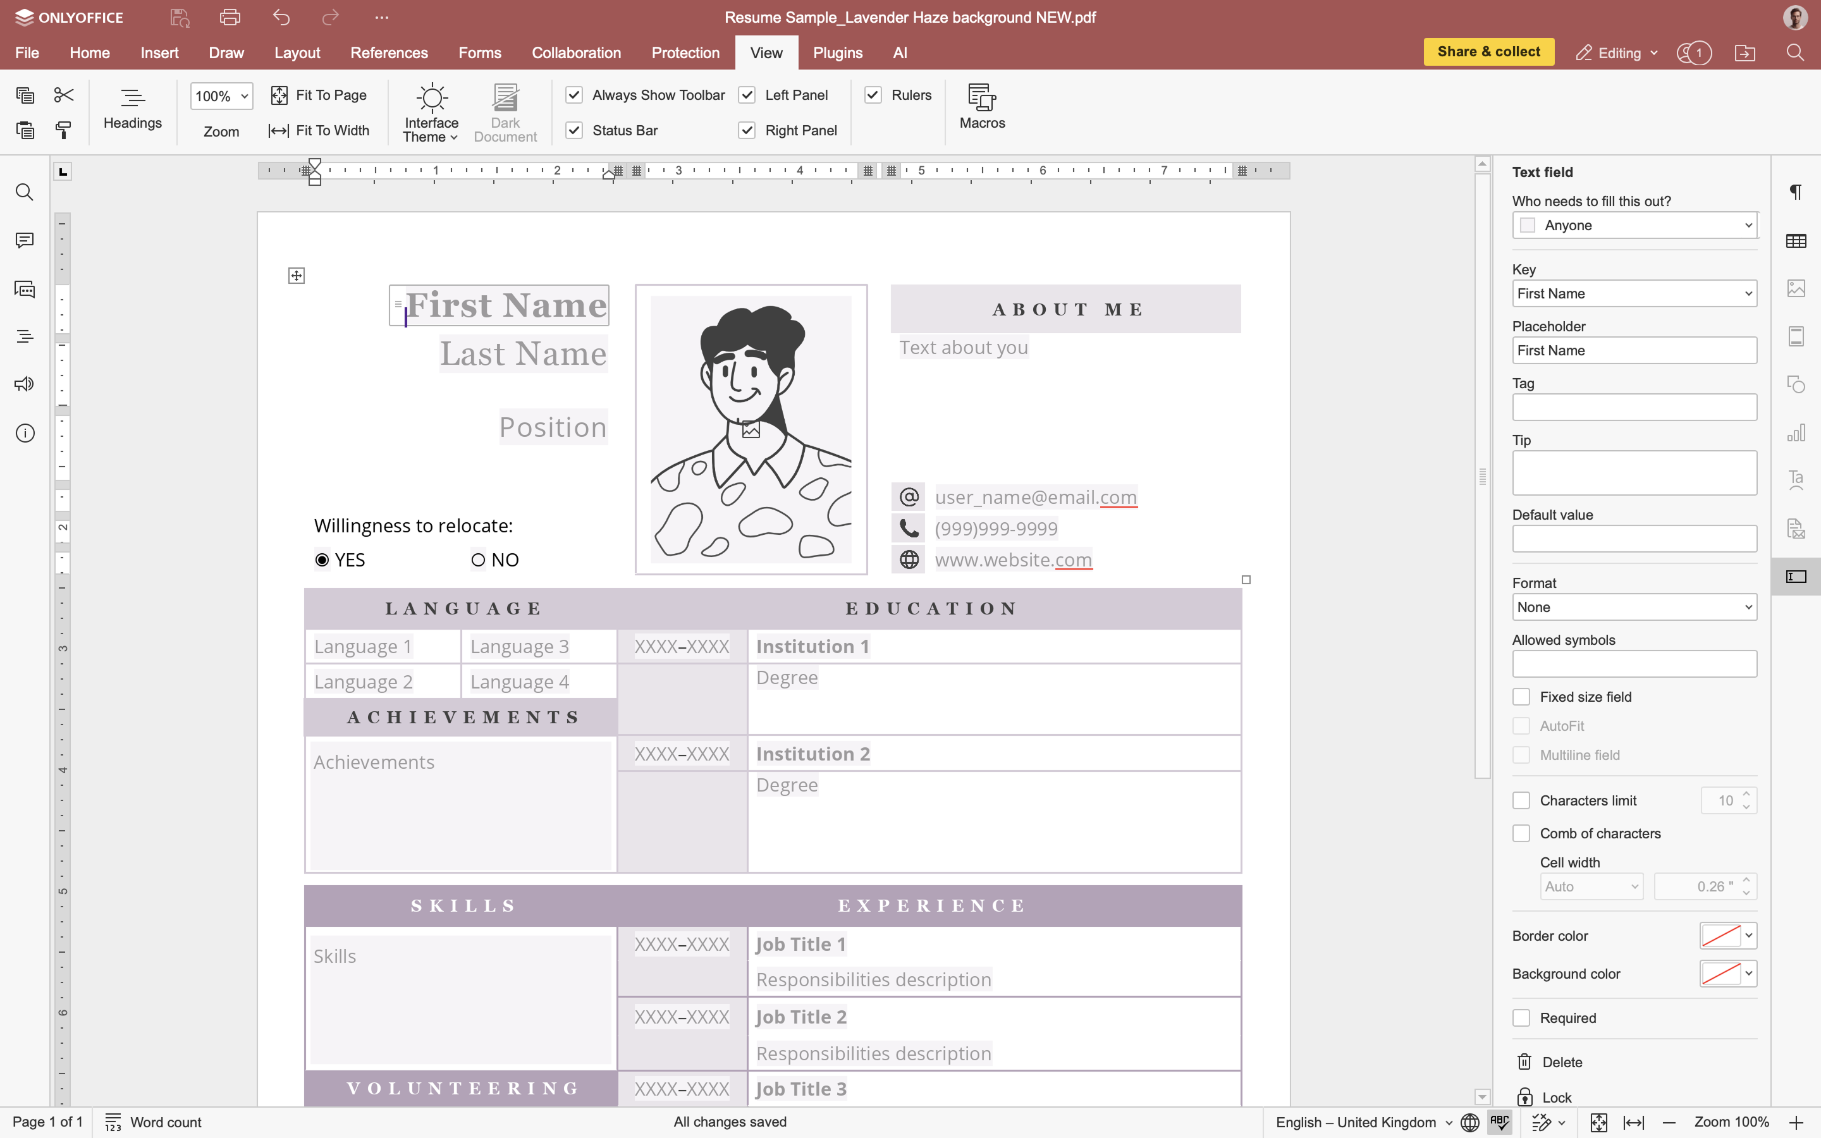Open form settings in right sidebar

pos(1796,577)
